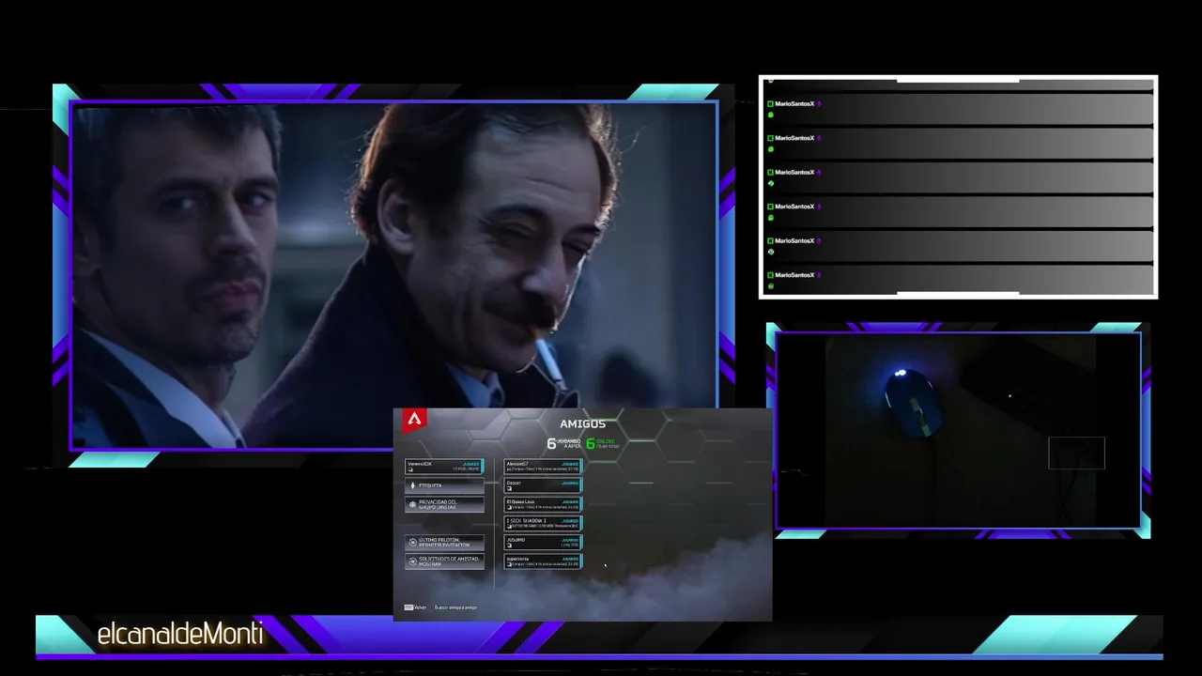
Task: Select friend card starting with Alex
Action: 543,467
